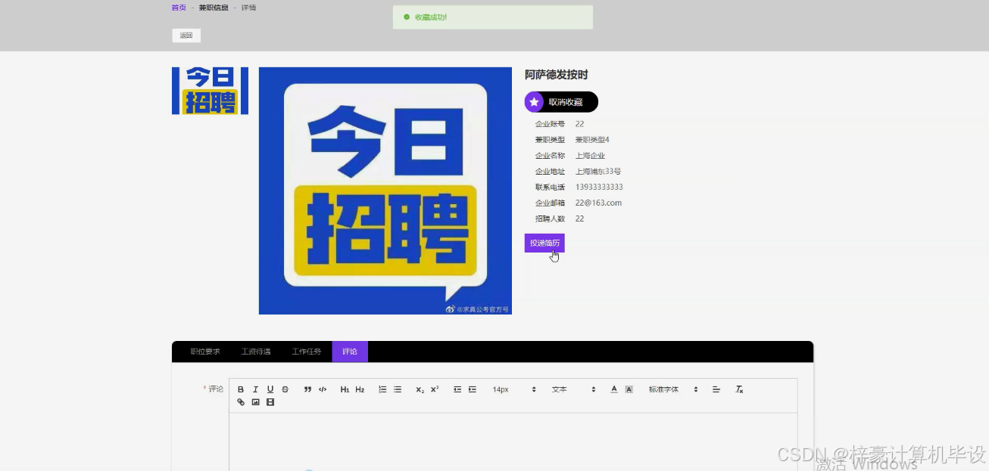Switch to the 工作任务 tab

click(307, 352)
